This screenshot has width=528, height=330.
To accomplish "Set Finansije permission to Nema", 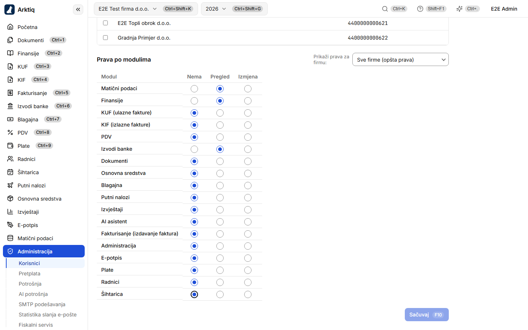I will click(194, 101).
